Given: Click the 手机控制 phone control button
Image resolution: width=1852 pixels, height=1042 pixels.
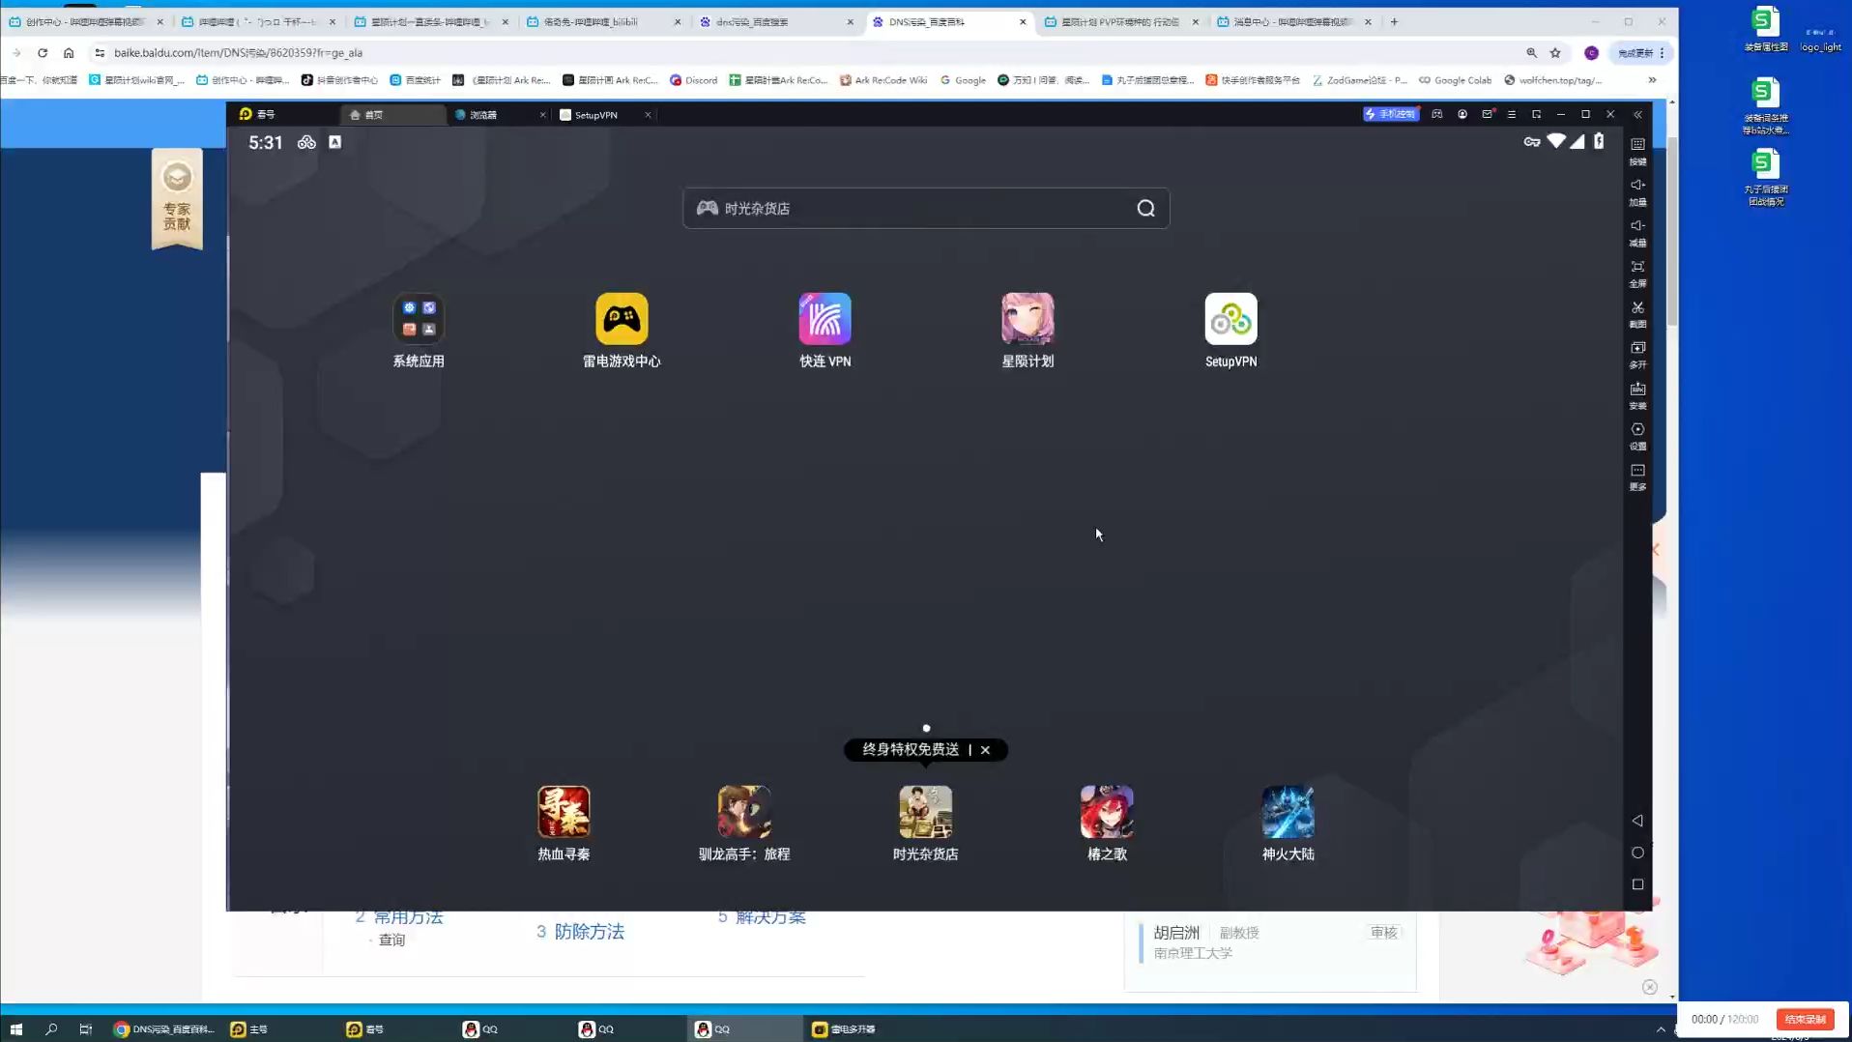Looking at the screenshot, I should [x=1391, y=114].
